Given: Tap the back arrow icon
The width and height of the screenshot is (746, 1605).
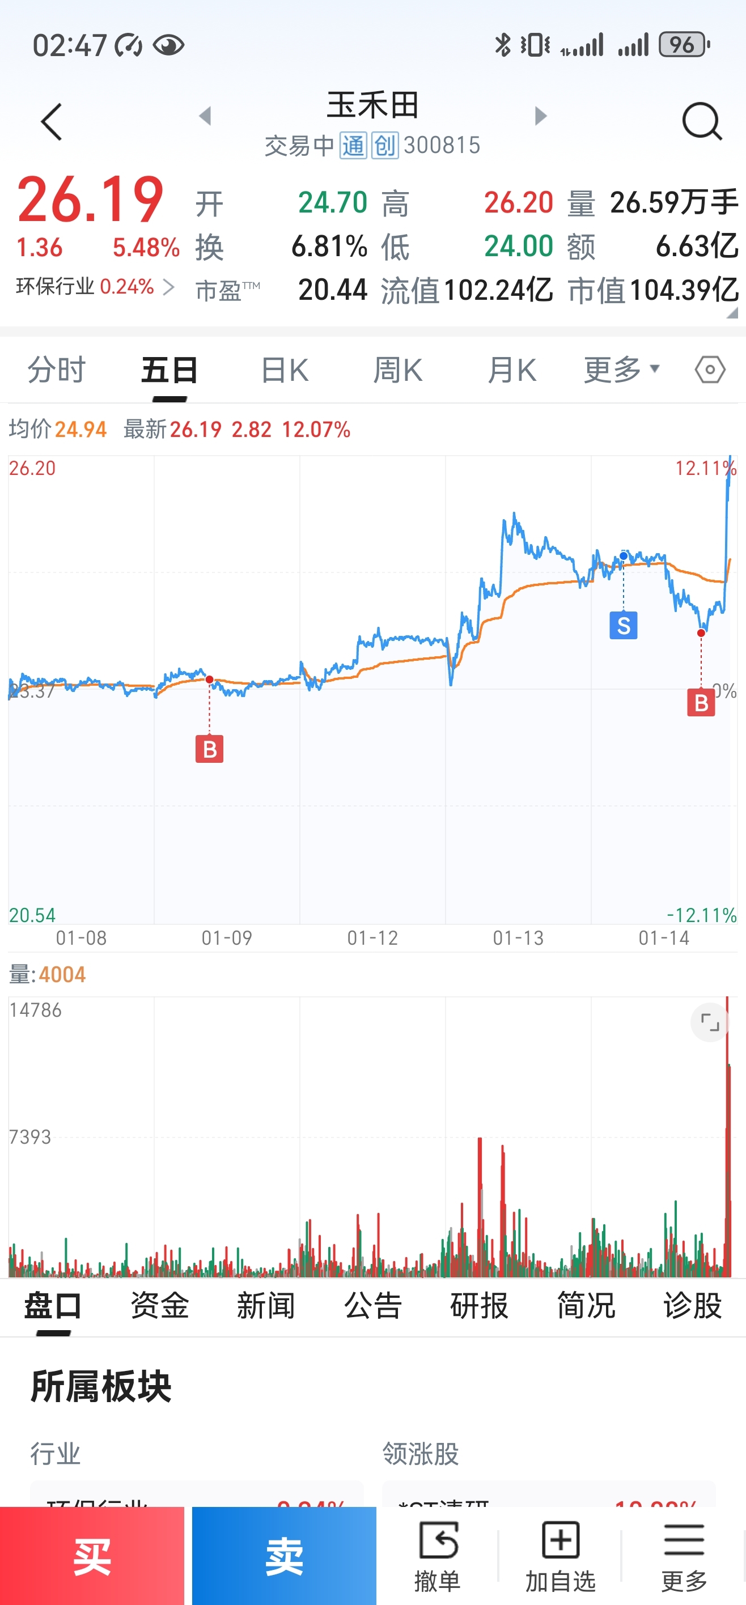Looking at the screenshot, I should click(x=52, y=121).
